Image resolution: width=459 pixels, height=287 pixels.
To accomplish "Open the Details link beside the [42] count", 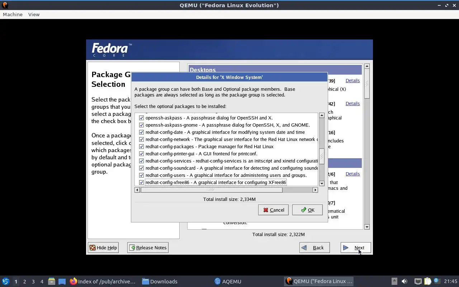I will (x=352, y=104).
